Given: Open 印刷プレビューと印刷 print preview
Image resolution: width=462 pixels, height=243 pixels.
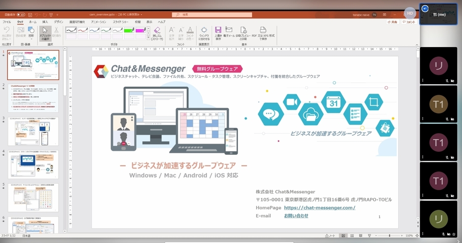Looking at the screenshot, I should 243,33.
